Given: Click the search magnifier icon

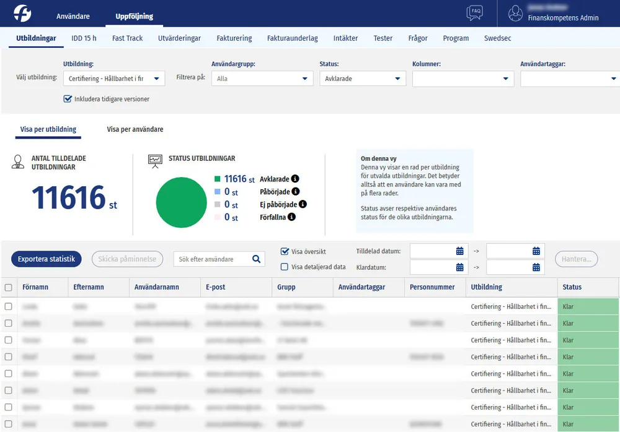Looking at the screenshot, I should click(x=256, y=259).
